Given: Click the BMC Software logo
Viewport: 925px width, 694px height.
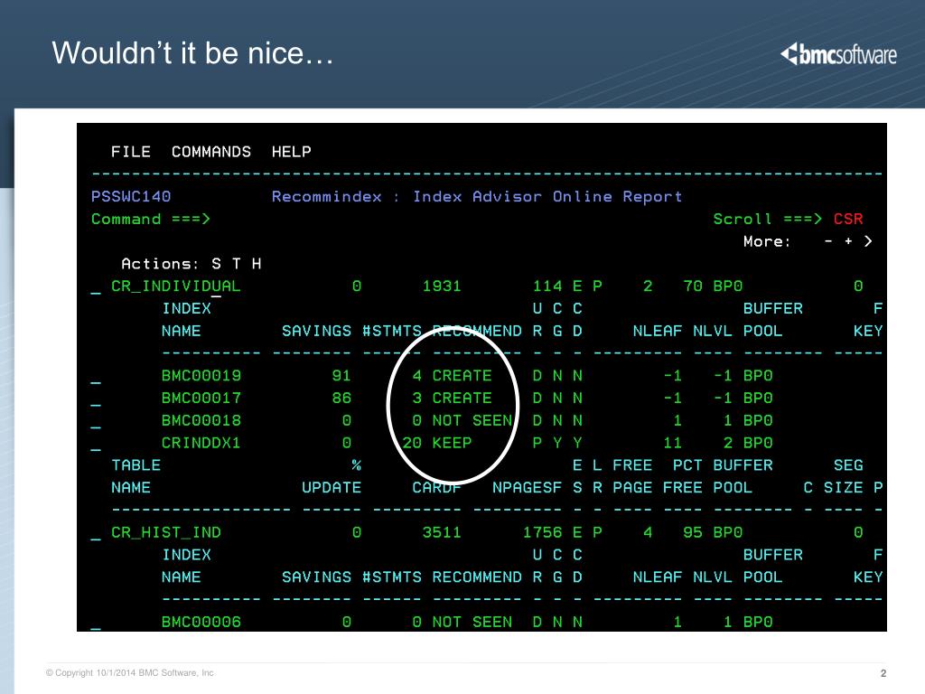Looking at the screenshot, I should (838, 54).
